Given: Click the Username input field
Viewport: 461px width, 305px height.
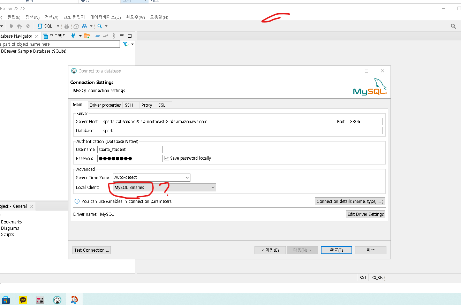Looking at the screenshot, I should coord(130,149).
